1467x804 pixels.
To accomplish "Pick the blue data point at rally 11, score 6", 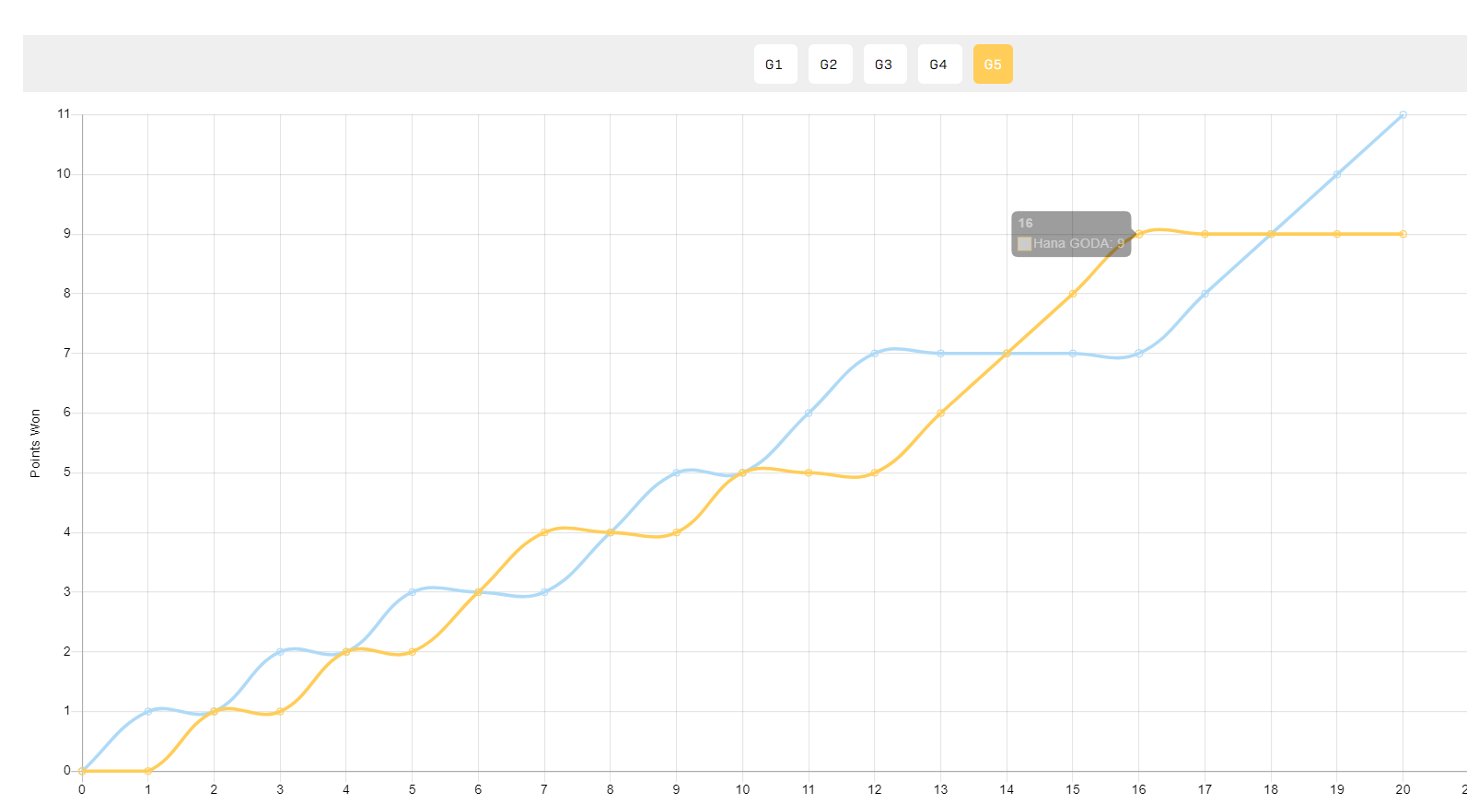I will click(x=809, y=413).
